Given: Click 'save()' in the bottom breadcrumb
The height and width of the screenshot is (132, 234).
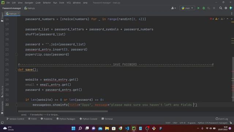Looking at the screenshot, I should pyautogui.click(x=24, y=115).
